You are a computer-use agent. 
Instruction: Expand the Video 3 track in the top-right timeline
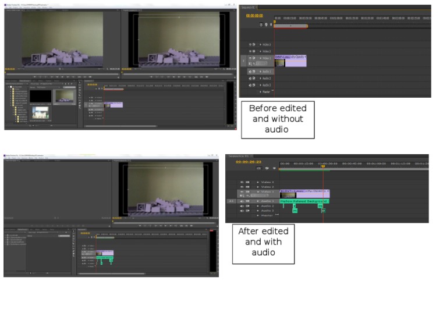(x=260, y=45)
